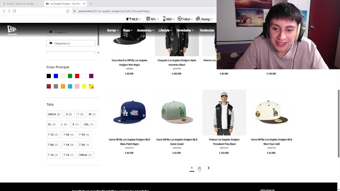Click the browser forward arrow
This screenshot has height=191, width=340.
tap(9, 11)
